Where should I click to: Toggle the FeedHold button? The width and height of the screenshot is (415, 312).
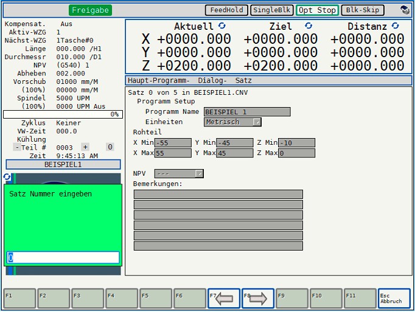coord(226,10)
